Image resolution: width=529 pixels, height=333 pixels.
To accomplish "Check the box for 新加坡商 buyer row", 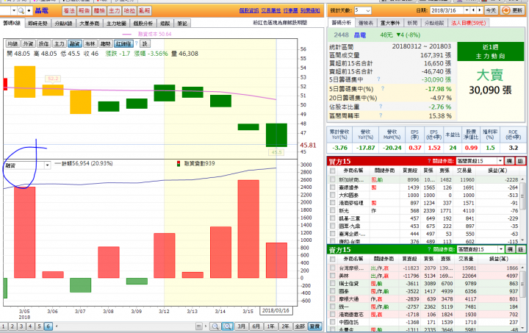I will pos(332,179).
